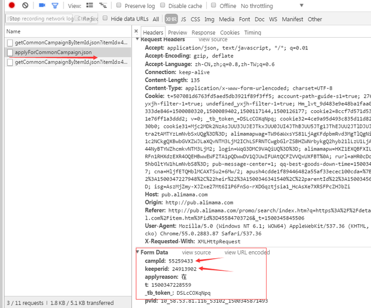This screenshot has height=308, width=371.
Task: Click the Origin value http://pub.alimama.com
Action: point(199,203)
